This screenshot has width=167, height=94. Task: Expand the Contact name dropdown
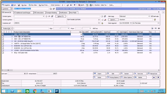coord(43,16)
